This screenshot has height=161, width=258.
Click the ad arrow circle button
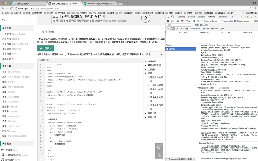pos(146,18)
